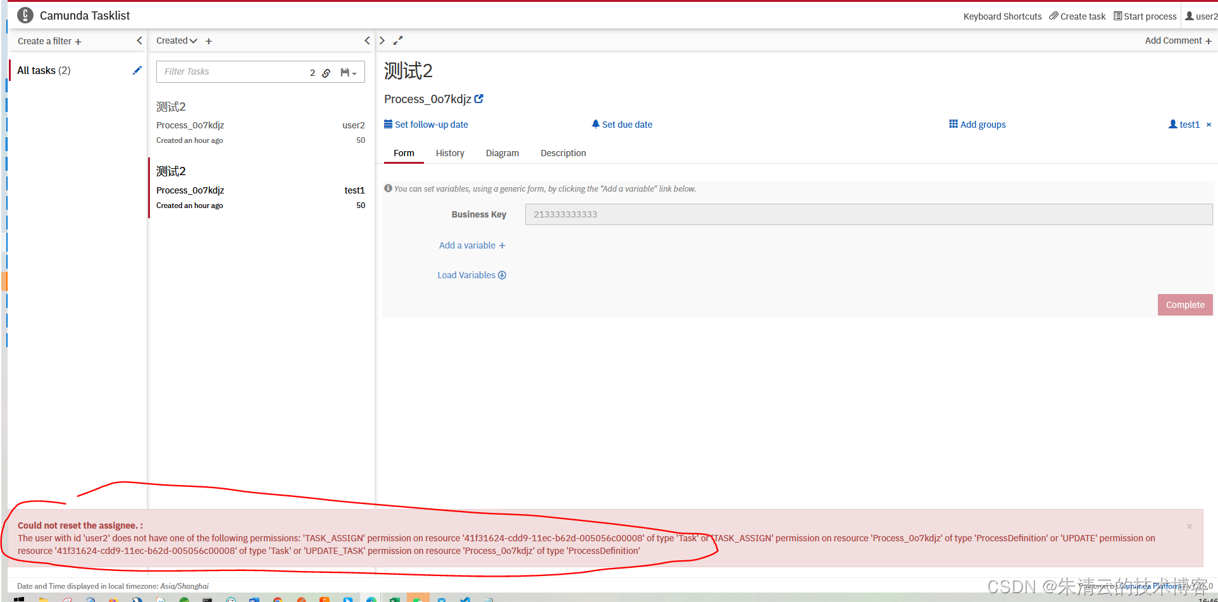This screenshot has width=1218, height=602.
Task: Switch to the Form tab
Action: click(x=404, y=153)
